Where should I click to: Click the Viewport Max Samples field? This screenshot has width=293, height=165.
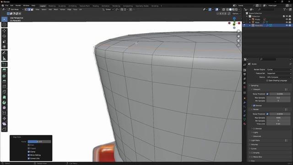[278, 98]
